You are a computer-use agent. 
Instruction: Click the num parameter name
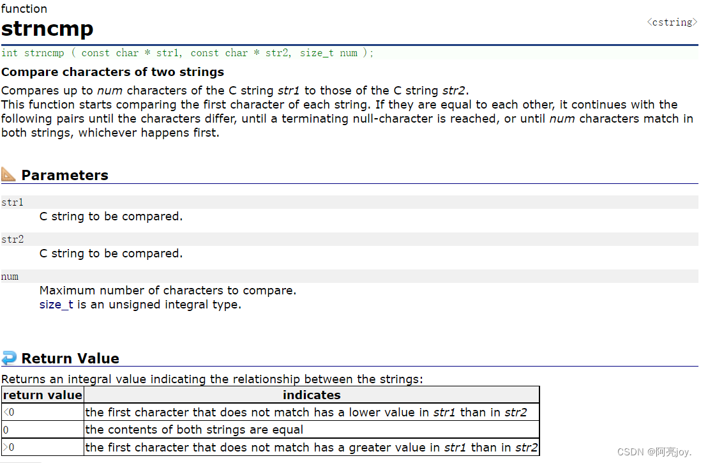point(10,277)
